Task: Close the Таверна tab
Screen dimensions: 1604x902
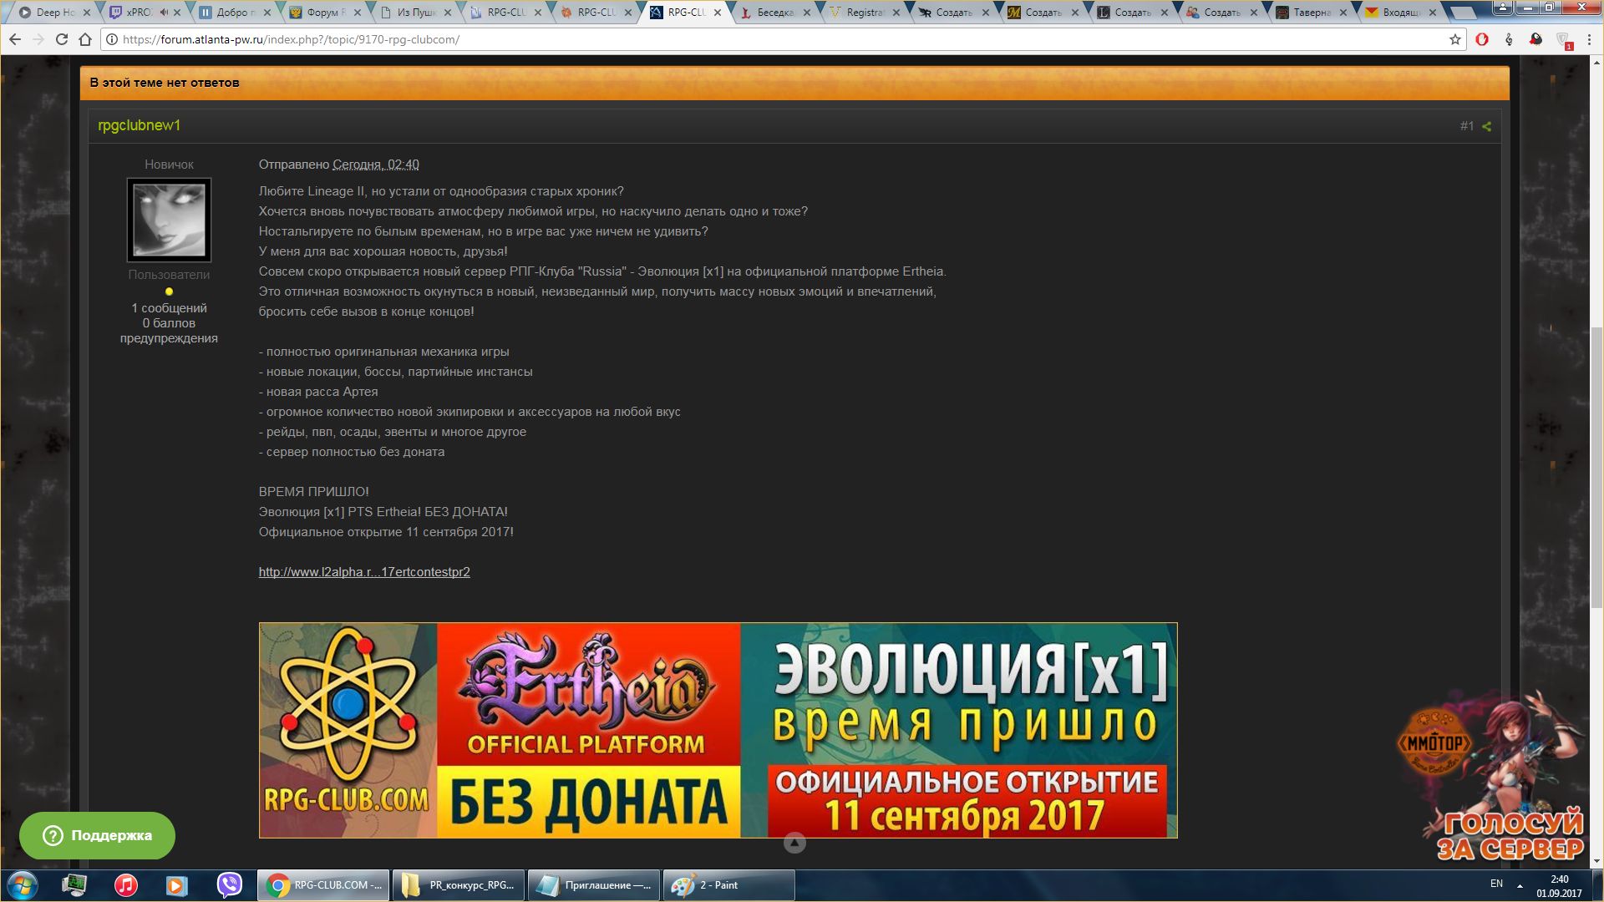Action: pyautogui.click(x=1343, y=13)
